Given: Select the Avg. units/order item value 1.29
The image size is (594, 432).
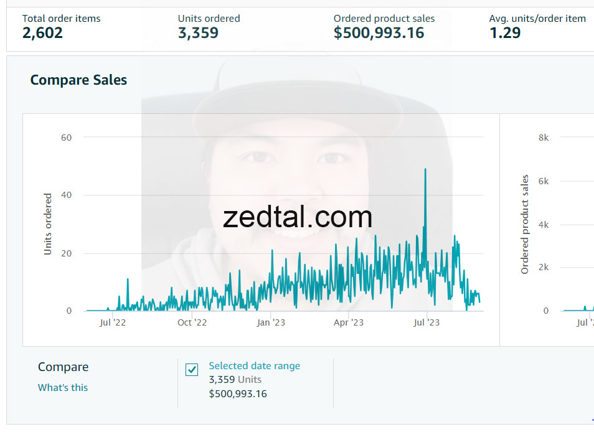Looking at the screenshot, I should point(505,33).
